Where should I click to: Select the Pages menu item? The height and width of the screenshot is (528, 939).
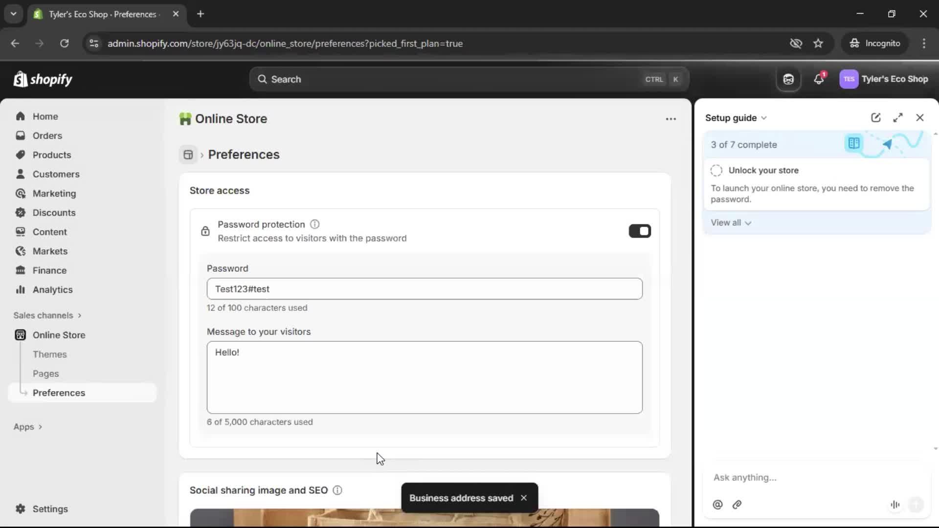point(45,373)
